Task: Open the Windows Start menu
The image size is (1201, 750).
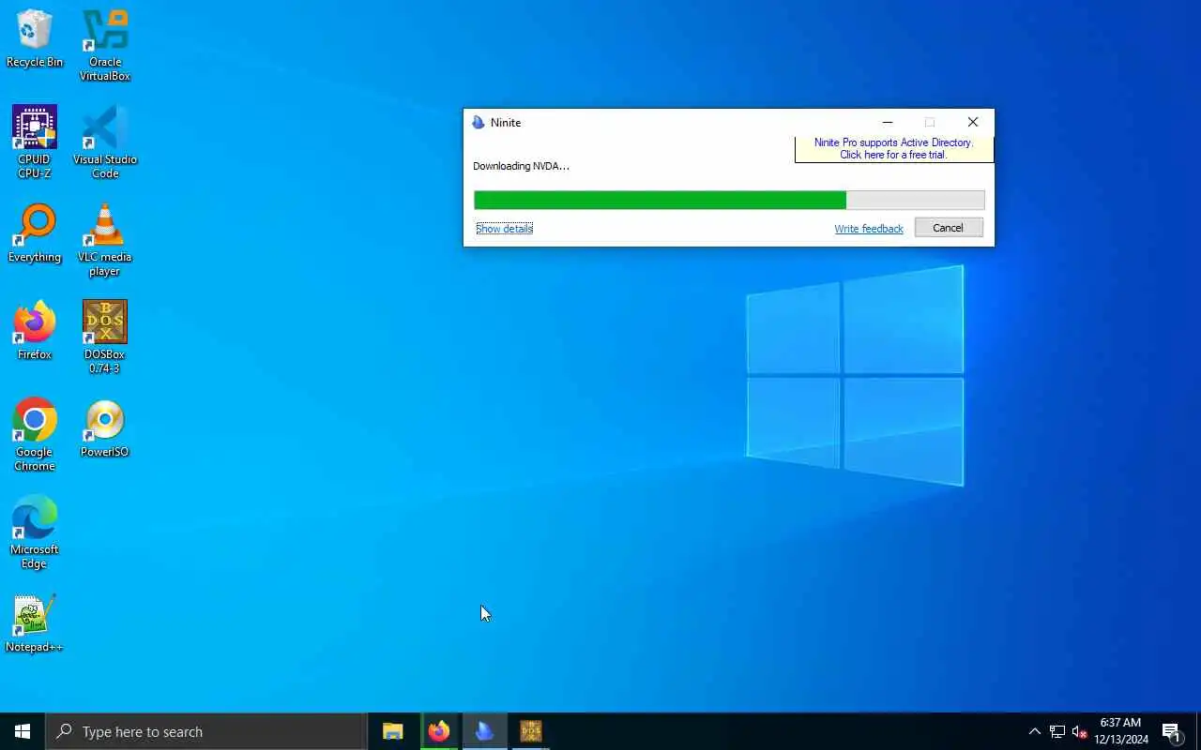Action: [x=23, y=731]
